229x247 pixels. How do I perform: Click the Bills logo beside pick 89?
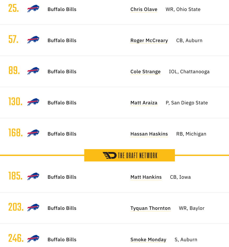[x=33, y=71]
